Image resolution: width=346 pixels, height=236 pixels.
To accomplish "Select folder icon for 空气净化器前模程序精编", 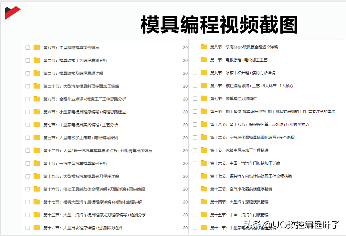I will (x=204, y=189).
